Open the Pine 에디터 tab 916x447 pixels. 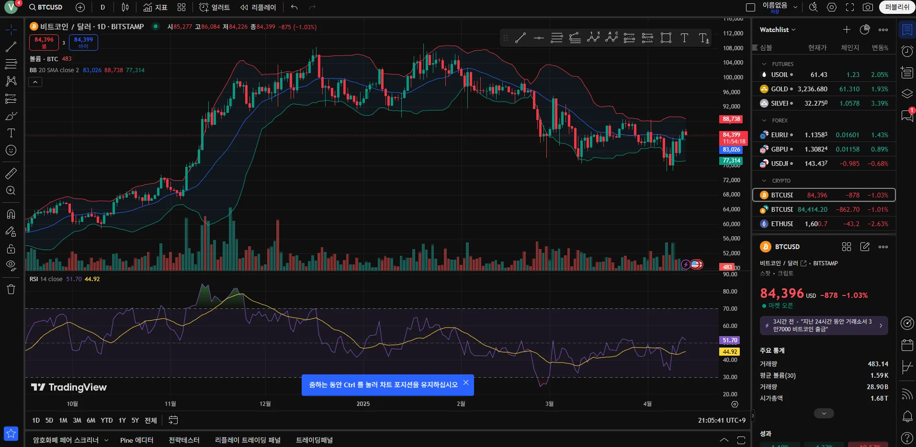click(137, 440)
